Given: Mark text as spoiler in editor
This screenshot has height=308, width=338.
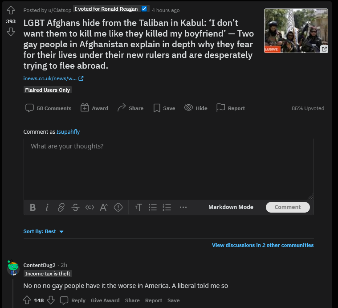Looking at the screenshot, I should pos(118,207).
